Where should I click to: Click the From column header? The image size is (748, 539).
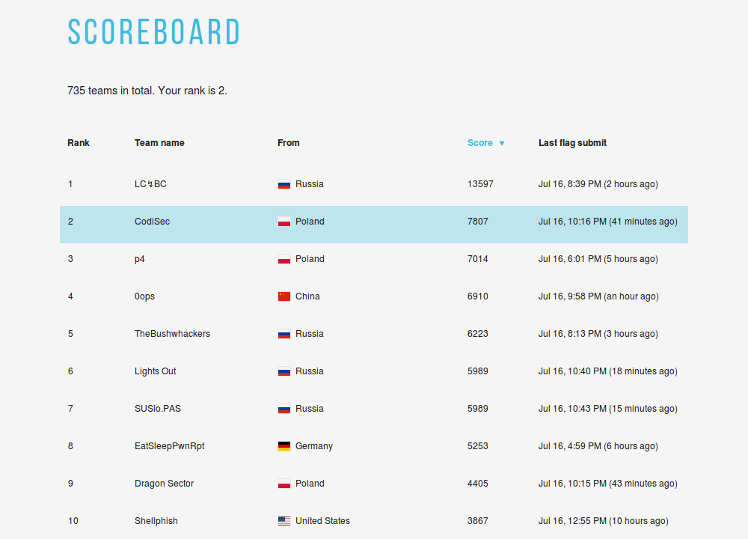[289, 143]
